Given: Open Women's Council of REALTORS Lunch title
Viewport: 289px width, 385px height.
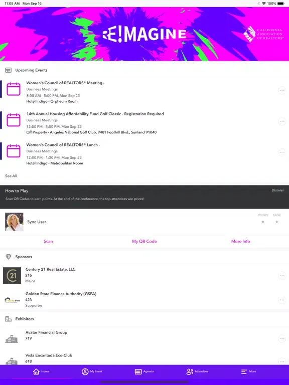Looking at the screenshot, I should coord(63,145).
